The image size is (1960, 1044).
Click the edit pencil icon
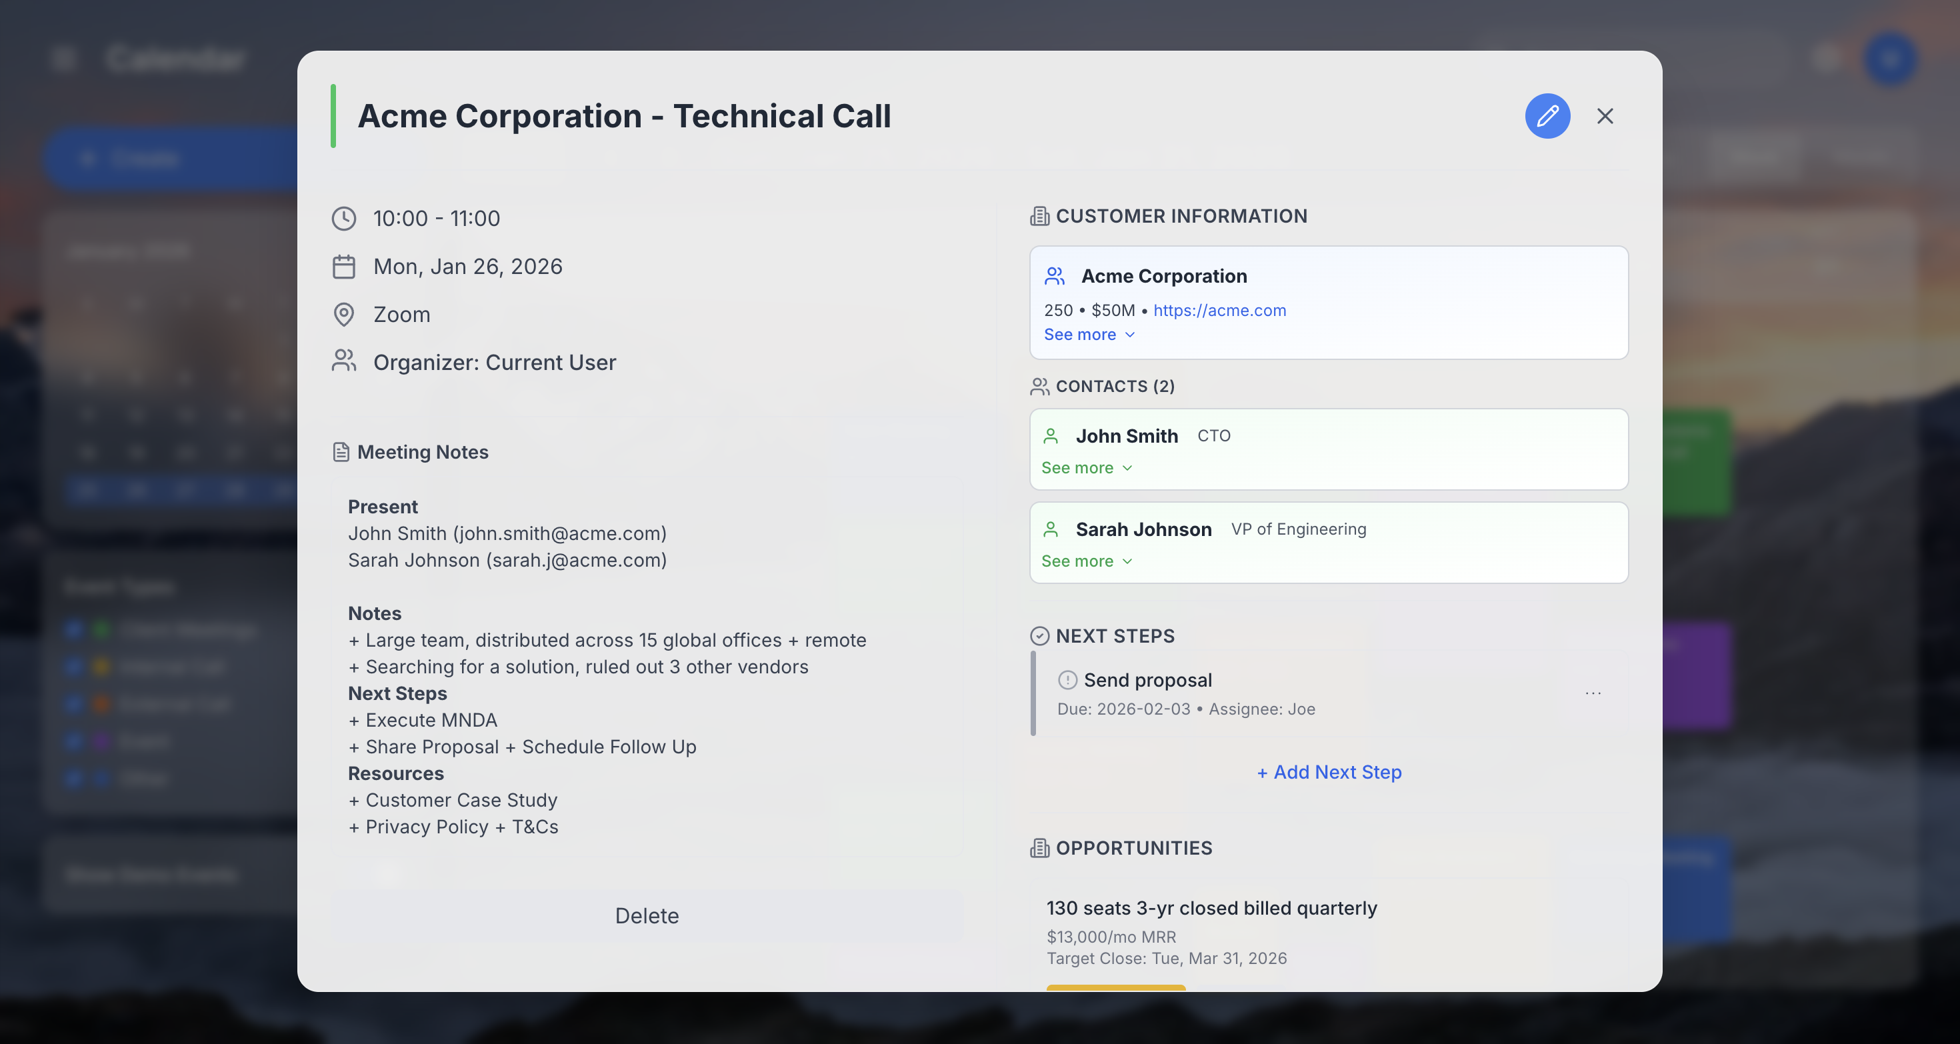coord(1547,115)
